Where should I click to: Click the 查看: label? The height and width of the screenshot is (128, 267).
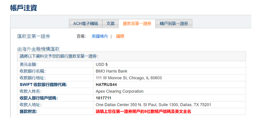[x=81, y=37]
